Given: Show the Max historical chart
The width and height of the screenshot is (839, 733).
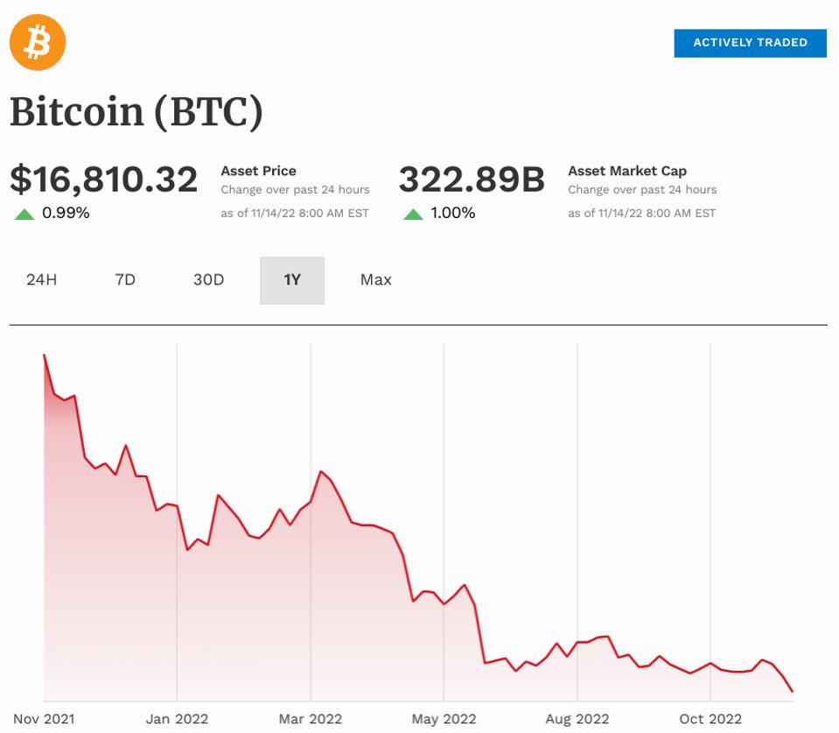Looking at the screenshot, I should coord(375,280).
